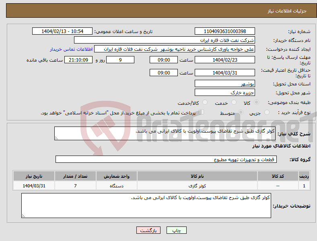The width and height of the screenshot is (317, 241).
Task: Click the شماره نیاز number field
Action: (x=224, y=31)
